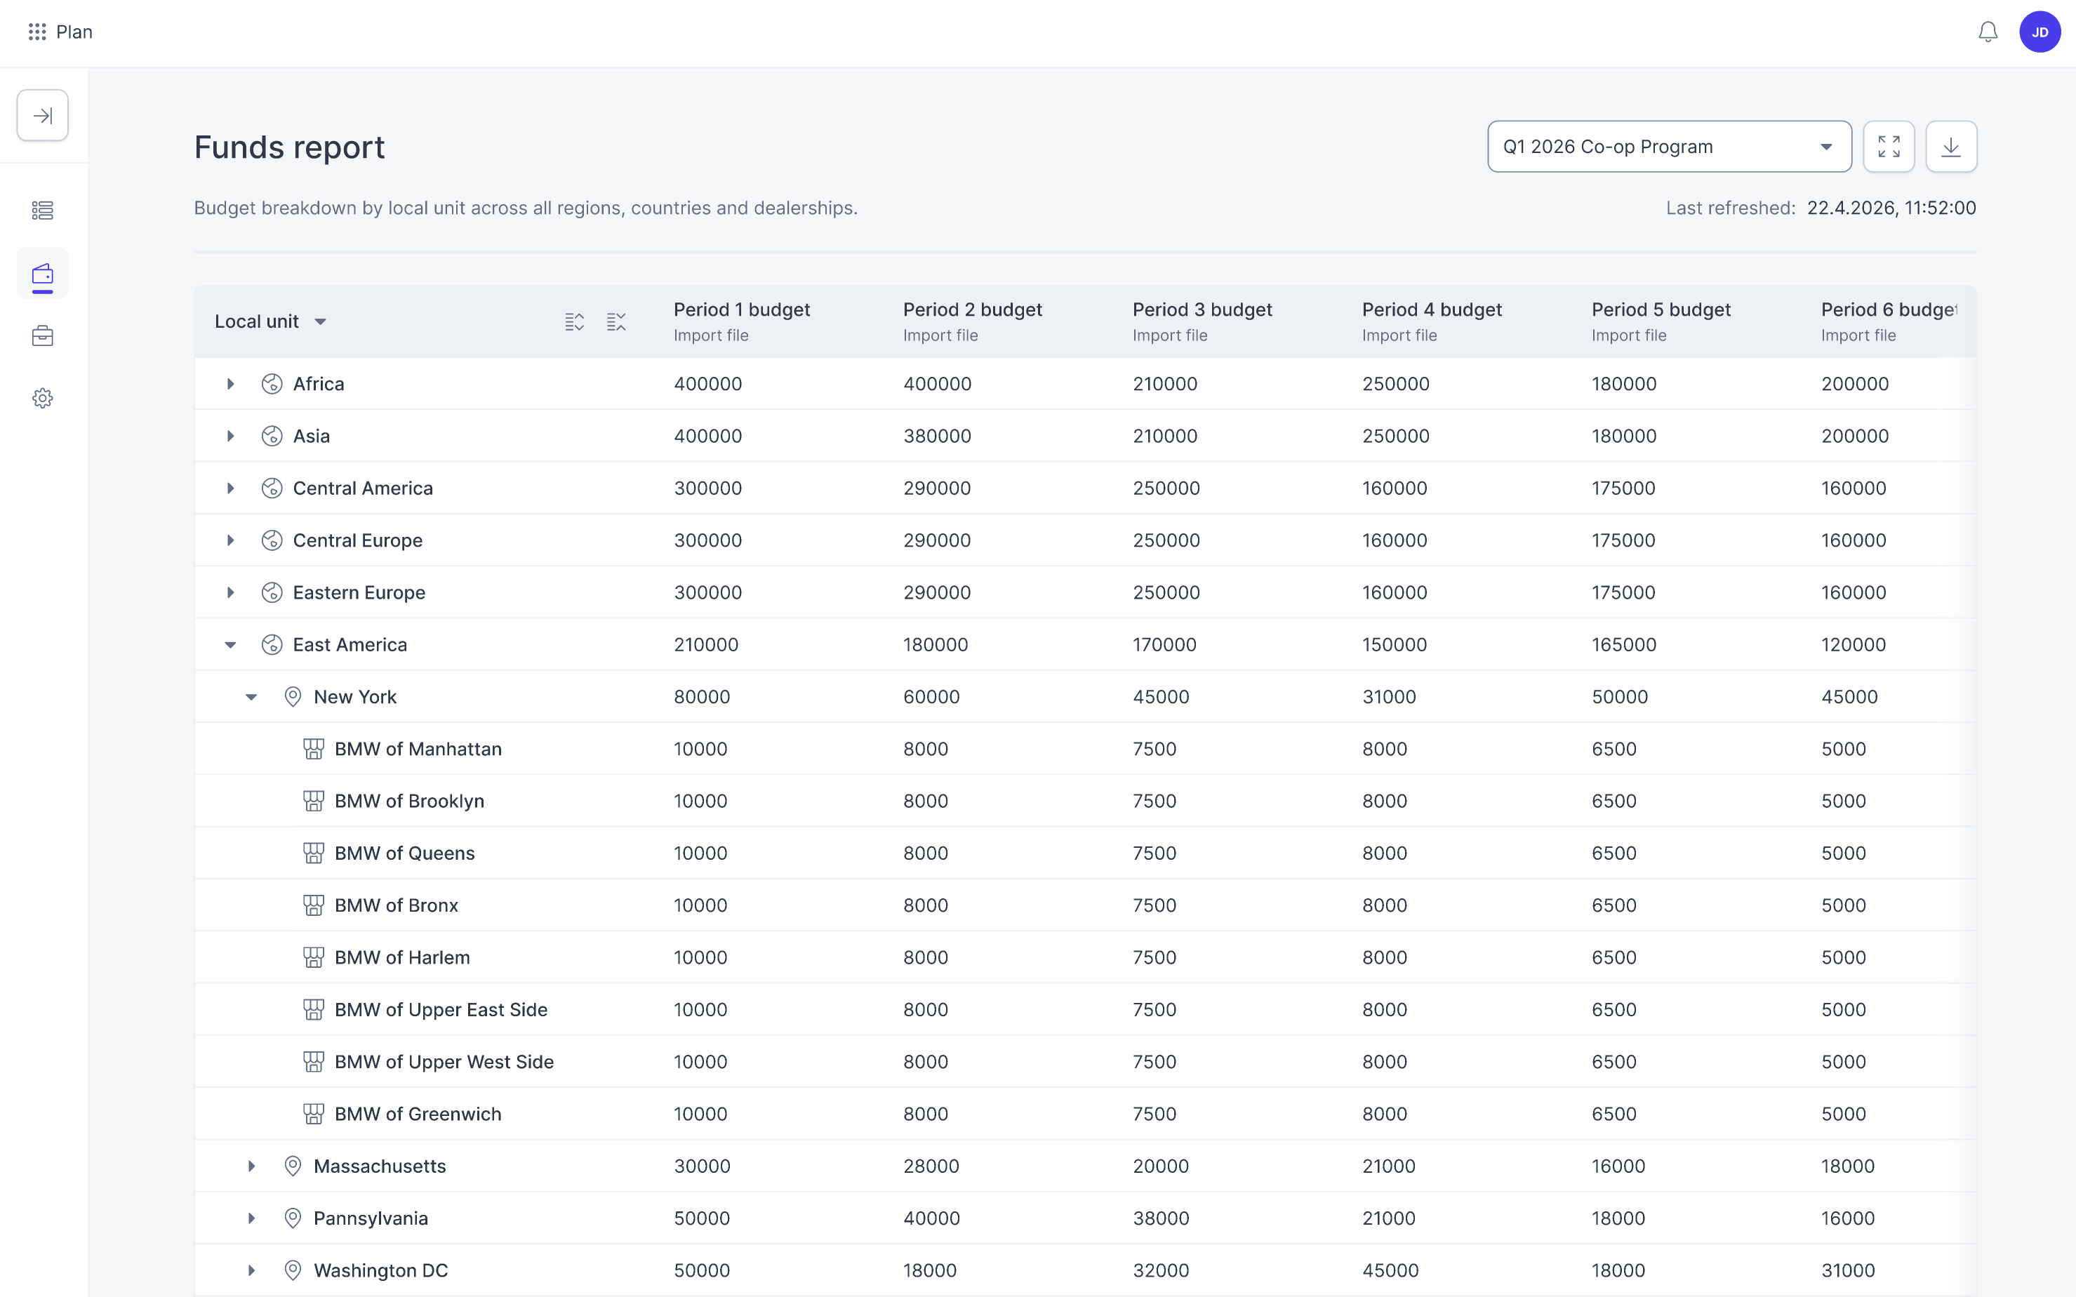
Task: Collapse the East America region
Action: (x=230, y=645)
